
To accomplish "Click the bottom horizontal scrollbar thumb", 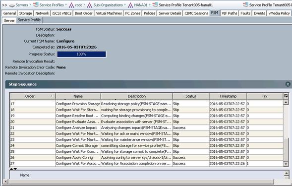I will (141, 182).
